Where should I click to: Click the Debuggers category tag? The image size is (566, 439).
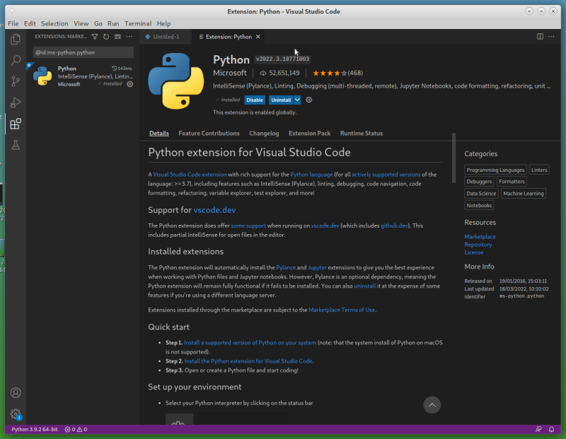(x=479, y=182)
